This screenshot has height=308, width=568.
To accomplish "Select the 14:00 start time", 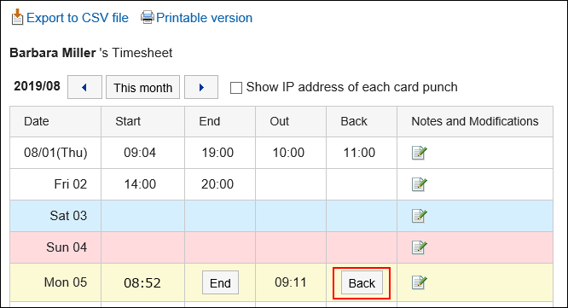I will [140, 184].
